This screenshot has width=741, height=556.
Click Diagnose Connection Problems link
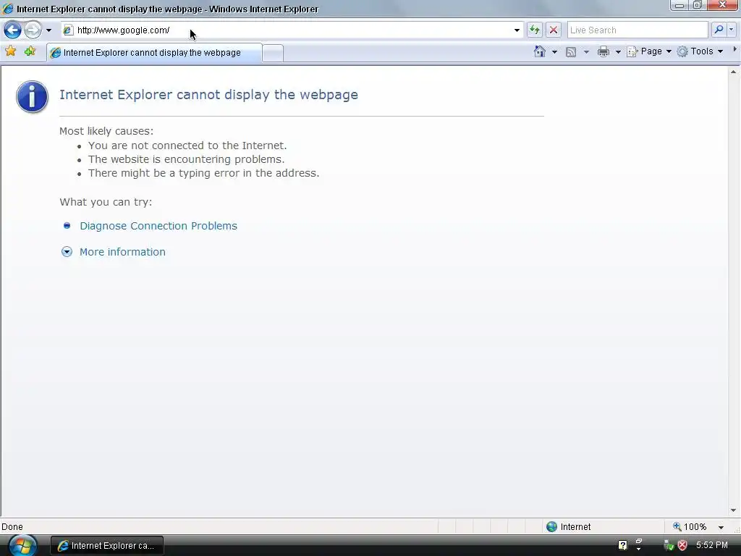tap(158, 226)
